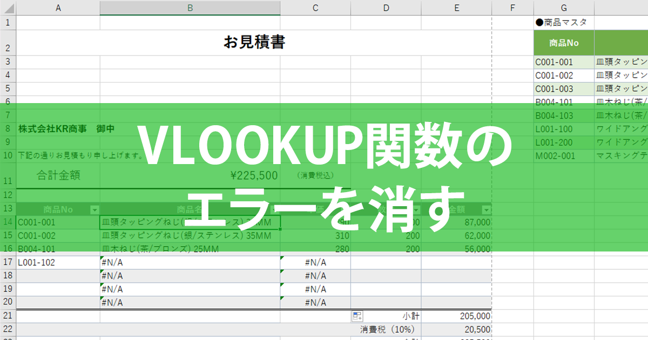This screenshot has width=648, height=340.
Task: Open the 商品No filter dropdown in row 13
Action: coord(94,209)
